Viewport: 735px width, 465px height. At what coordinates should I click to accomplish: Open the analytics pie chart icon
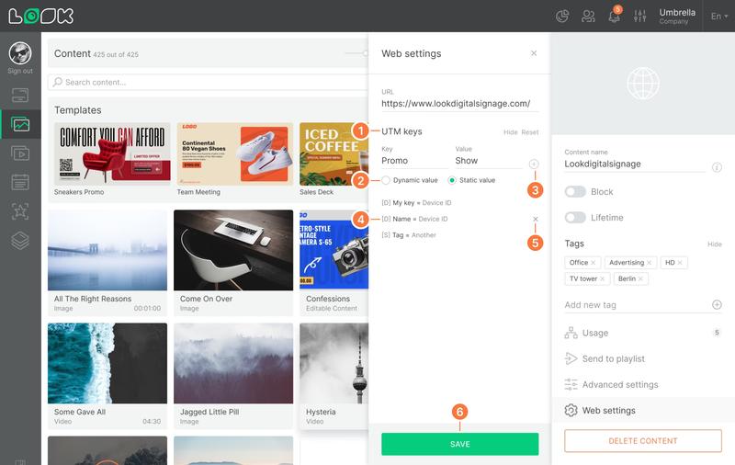(562, 17)
